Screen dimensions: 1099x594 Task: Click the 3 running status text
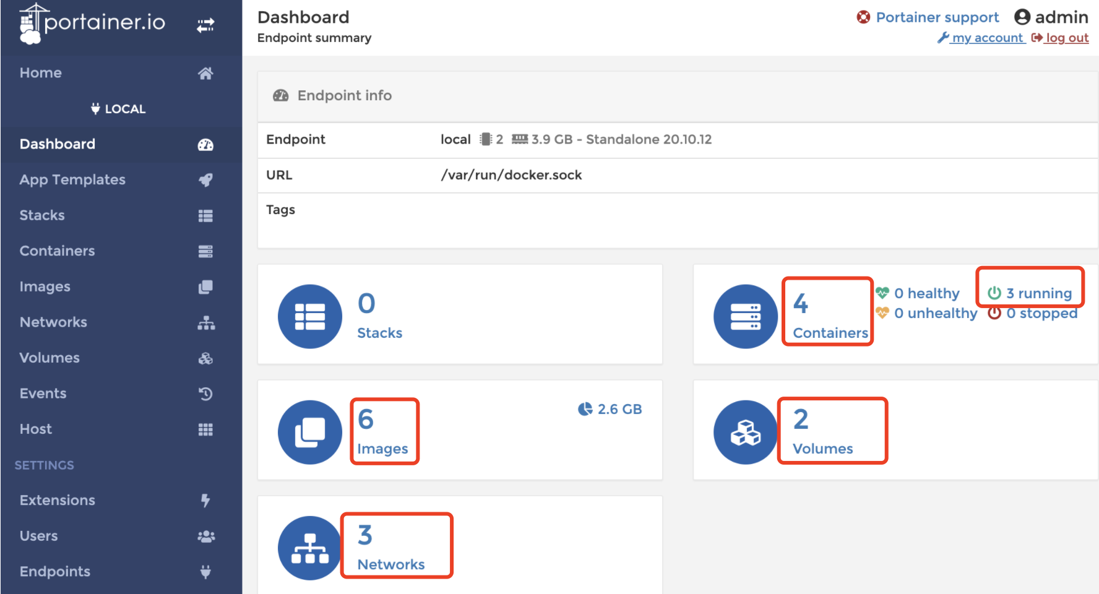click(1038, 293)
